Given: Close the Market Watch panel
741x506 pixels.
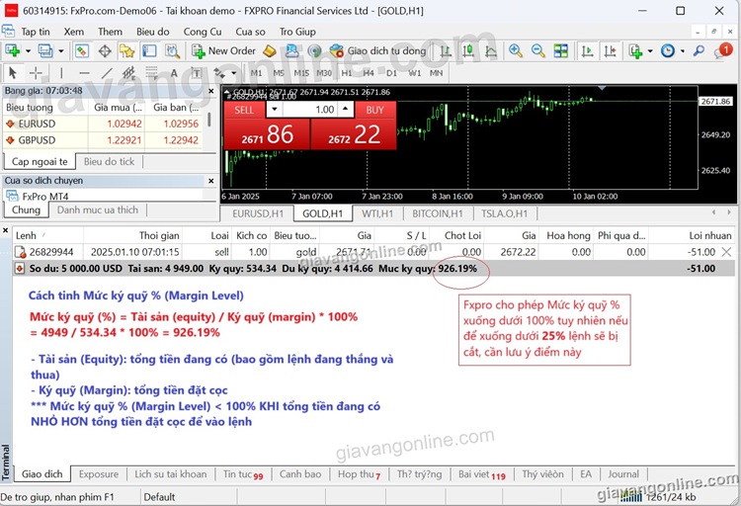Looking at the screenshot, I should click(x=210, y=90).
